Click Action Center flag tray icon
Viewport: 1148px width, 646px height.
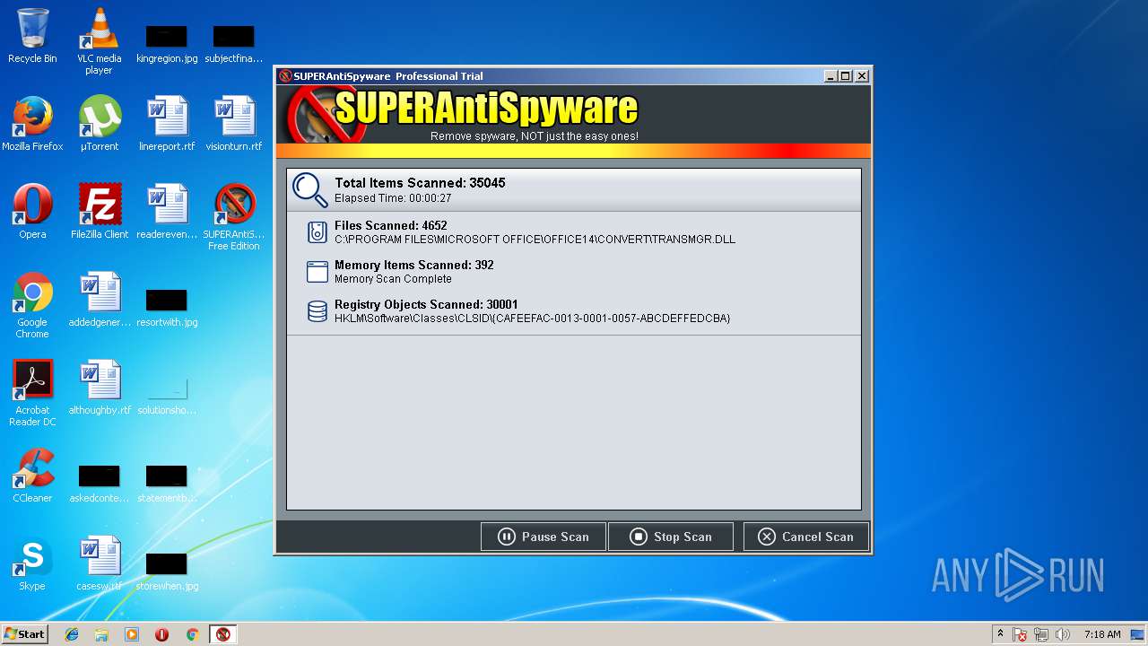pyautogui.click(x=1021, y=634)
